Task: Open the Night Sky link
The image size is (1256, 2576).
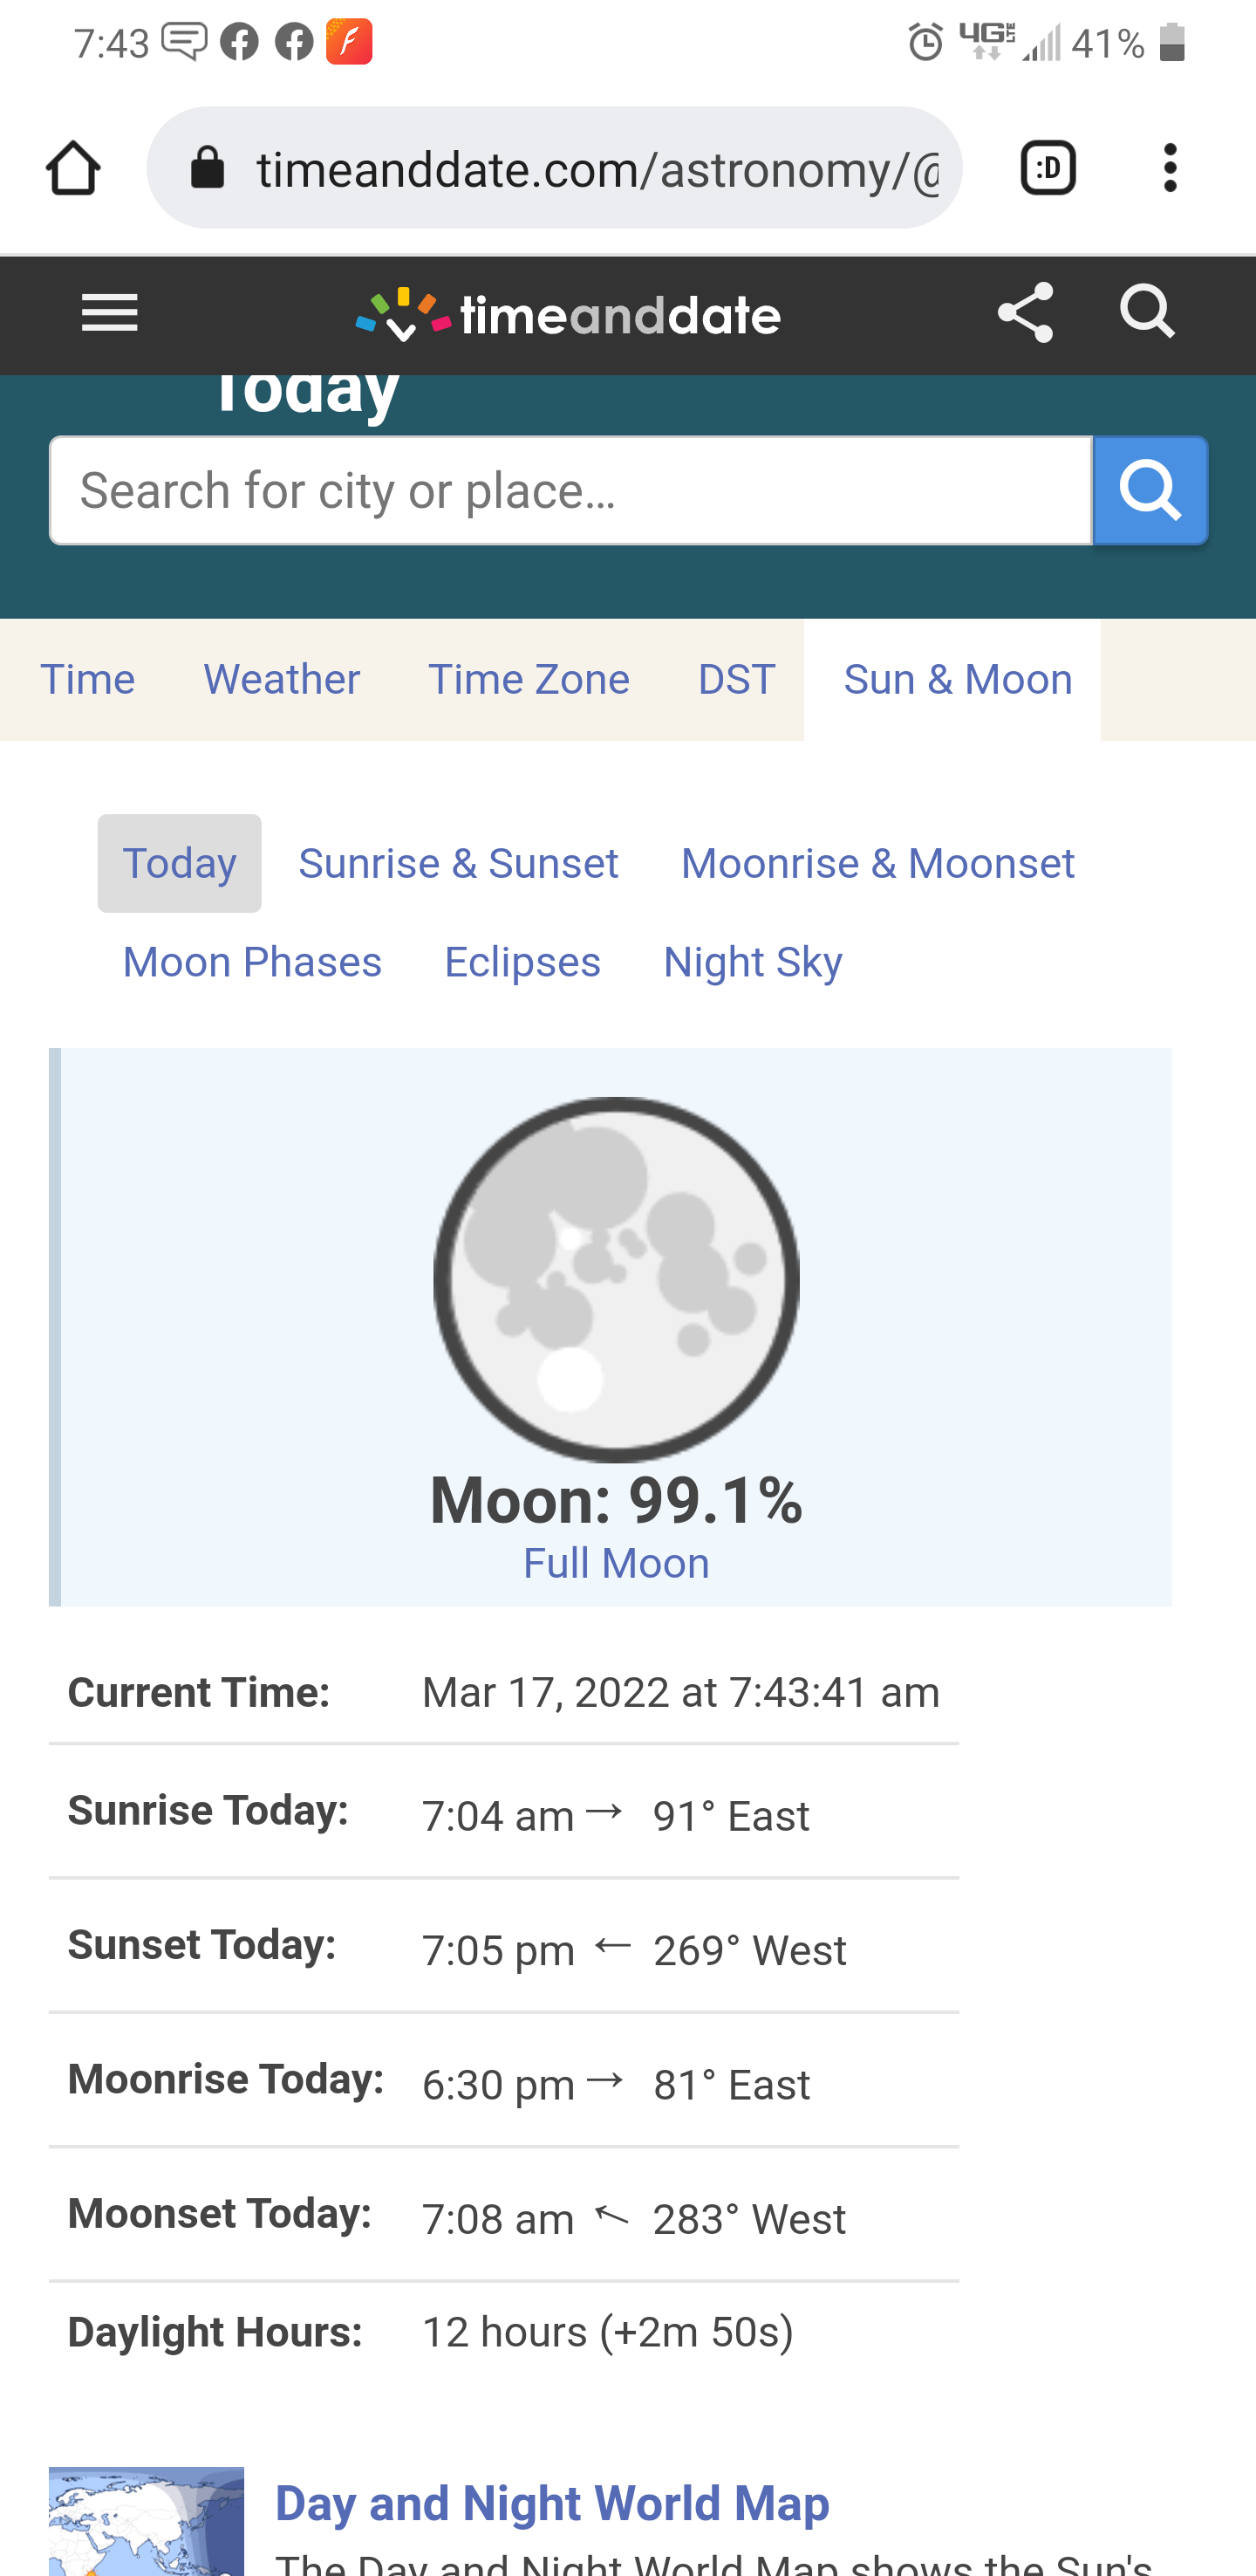Action: click(x=753, y=963)
